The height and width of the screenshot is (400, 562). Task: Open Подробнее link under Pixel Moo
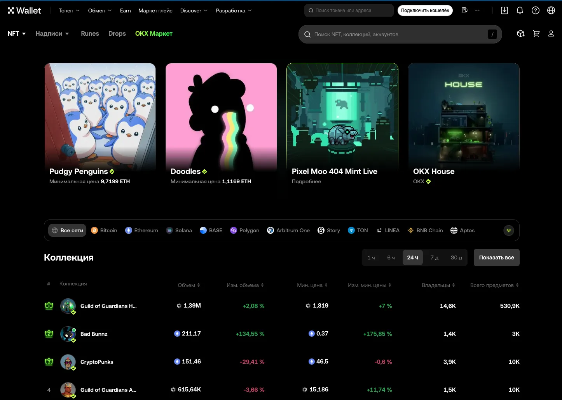click(x=307, y=181)
